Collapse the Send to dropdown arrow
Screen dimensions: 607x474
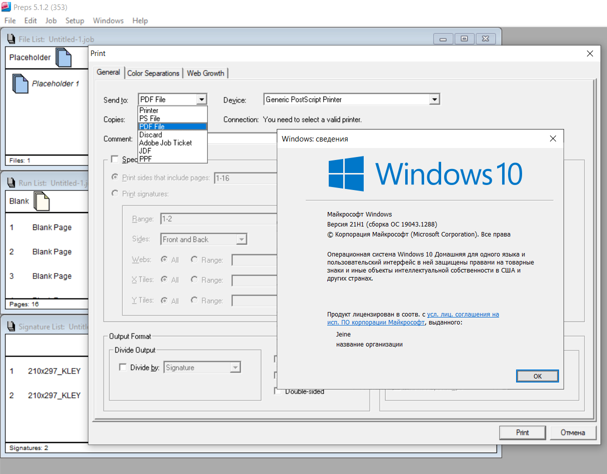201,99
